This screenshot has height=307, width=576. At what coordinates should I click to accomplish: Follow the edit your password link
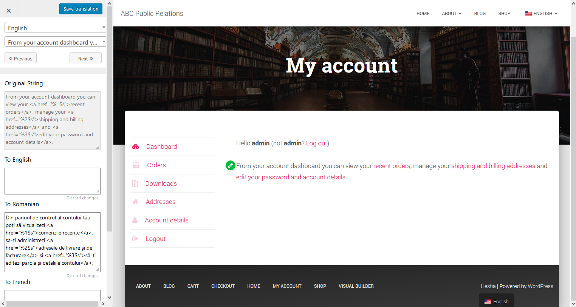pyautogui.click(x=291, y=177)
